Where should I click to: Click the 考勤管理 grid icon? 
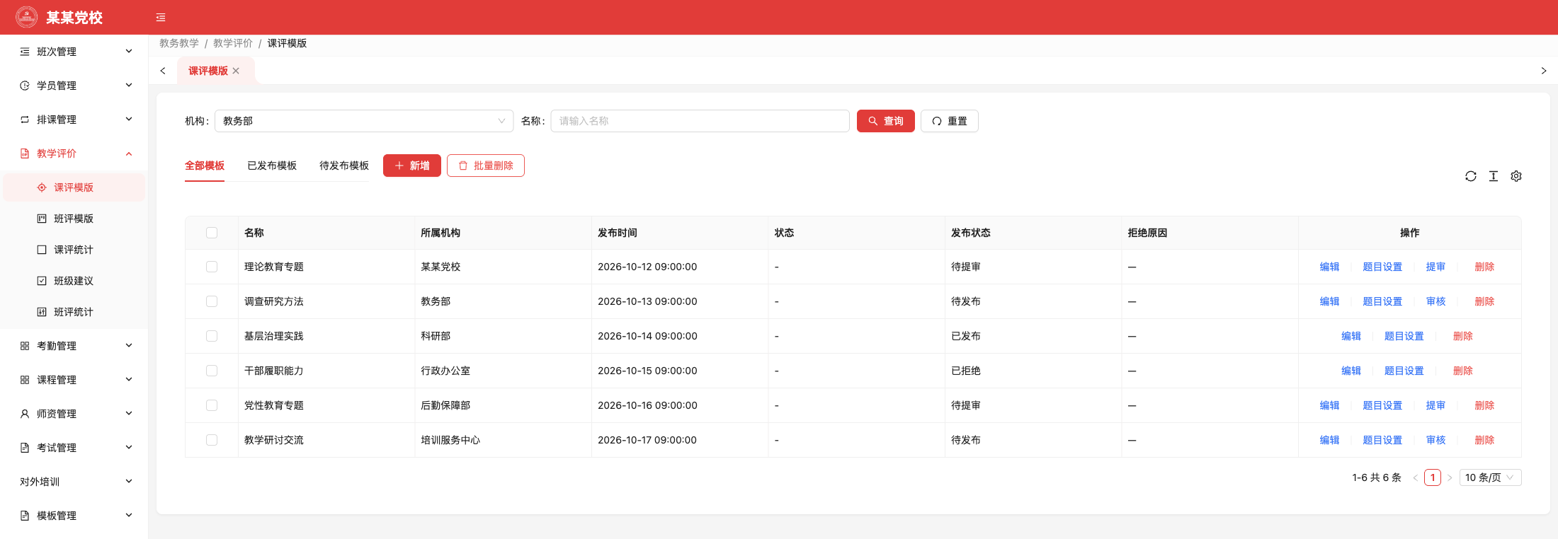click(25, 346)
